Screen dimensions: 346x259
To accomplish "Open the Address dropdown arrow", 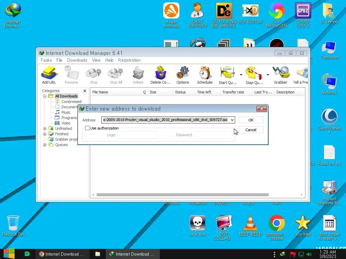I will (232, 120).
